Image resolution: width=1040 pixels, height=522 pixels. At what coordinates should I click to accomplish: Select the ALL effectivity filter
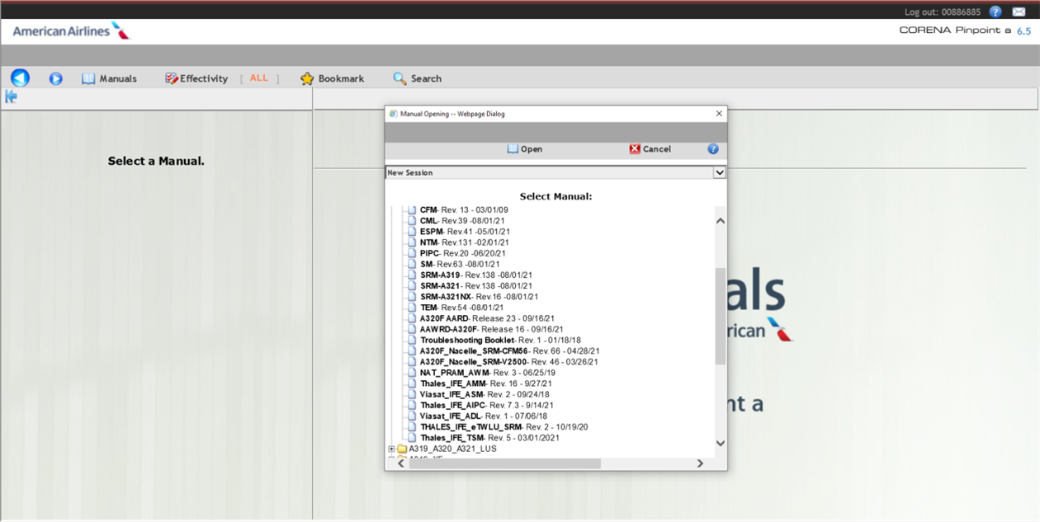(259, 78)
